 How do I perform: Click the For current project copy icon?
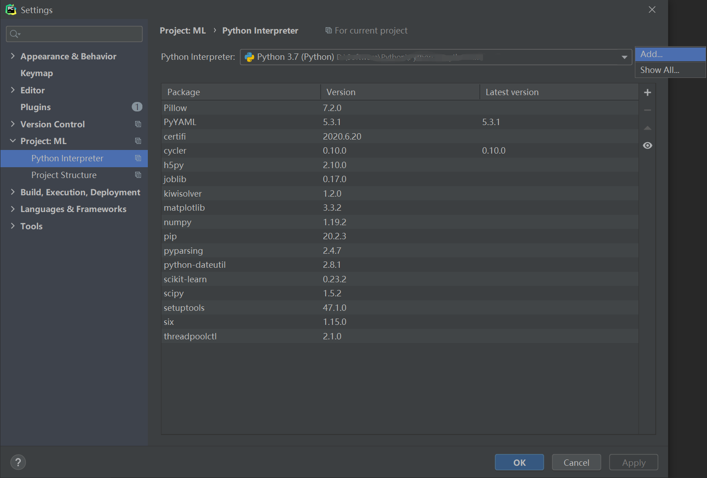(329, 30)
